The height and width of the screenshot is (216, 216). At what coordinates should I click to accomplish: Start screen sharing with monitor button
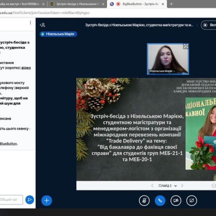click(192, 200)
